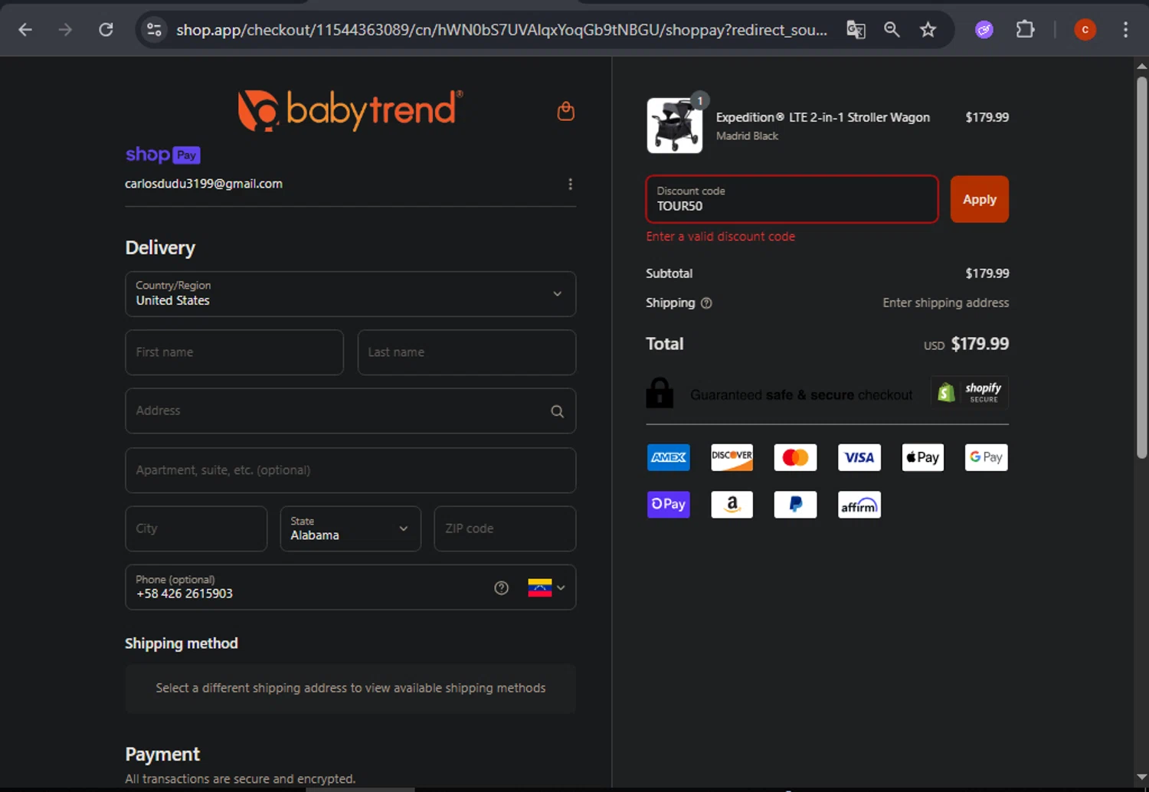Click the Shop Pay logo
The width and height of the screenshot is (1149, 792).
pyautogui.click(x=163, y=155)
